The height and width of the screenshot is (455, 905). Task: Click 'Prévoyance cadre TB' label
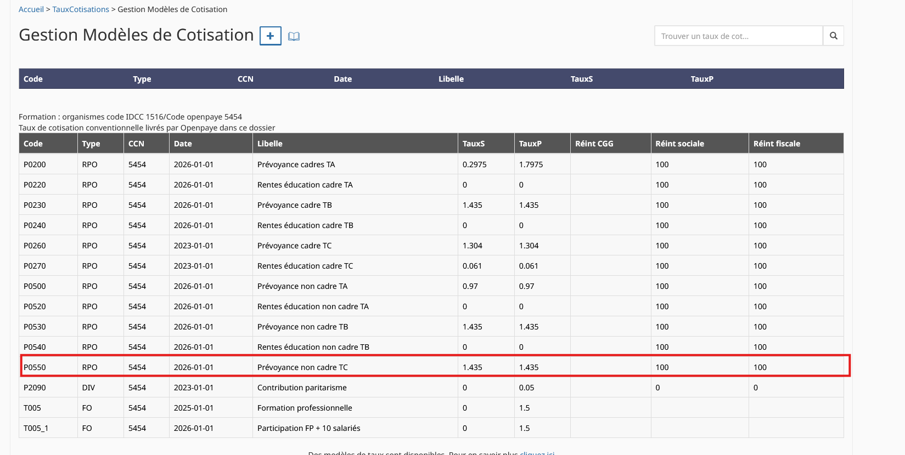coord(295,205)
